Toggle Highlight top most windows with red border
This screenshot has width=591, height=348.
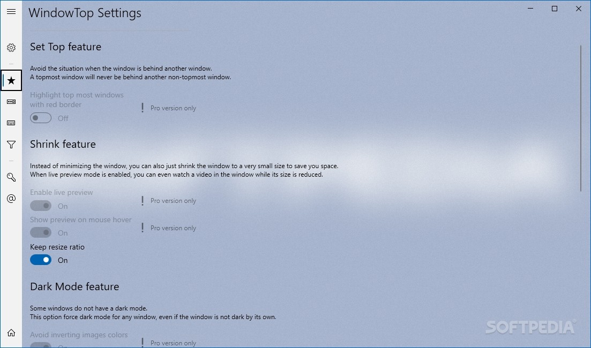tap(41, 118)
